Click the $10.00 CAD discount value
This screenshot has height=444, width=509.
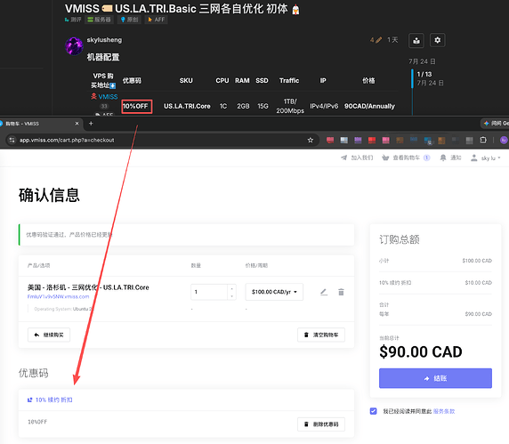pyautogui.click(x=478, y=283)
